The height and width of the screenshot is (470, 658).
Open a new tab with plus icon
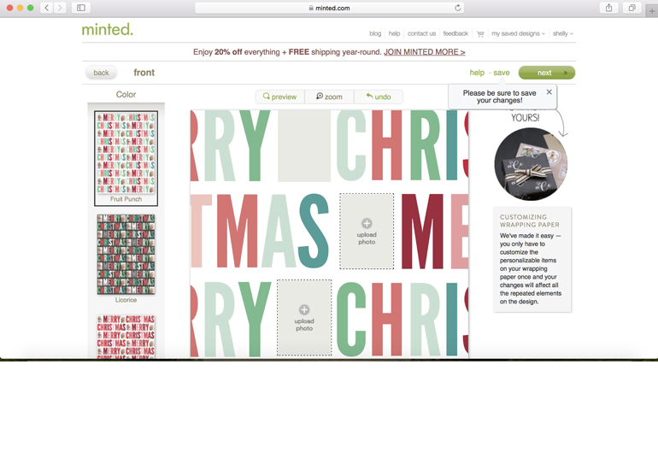(x=652, y=11)
